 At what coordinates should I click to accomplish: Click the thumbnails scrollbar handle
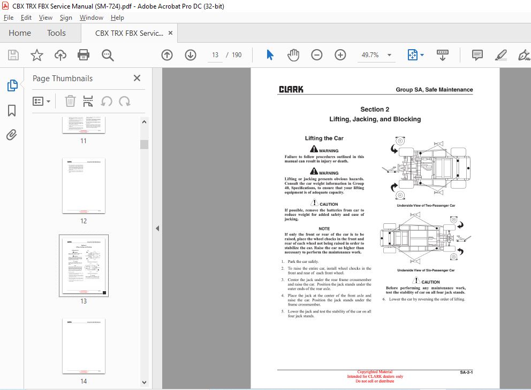(x=145, y=144)
